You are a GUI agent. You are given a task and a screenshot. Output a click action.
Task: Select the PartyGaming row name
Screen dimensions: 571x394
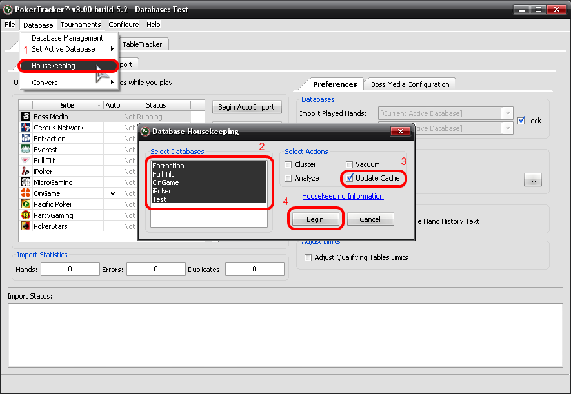tap(53, 215)
